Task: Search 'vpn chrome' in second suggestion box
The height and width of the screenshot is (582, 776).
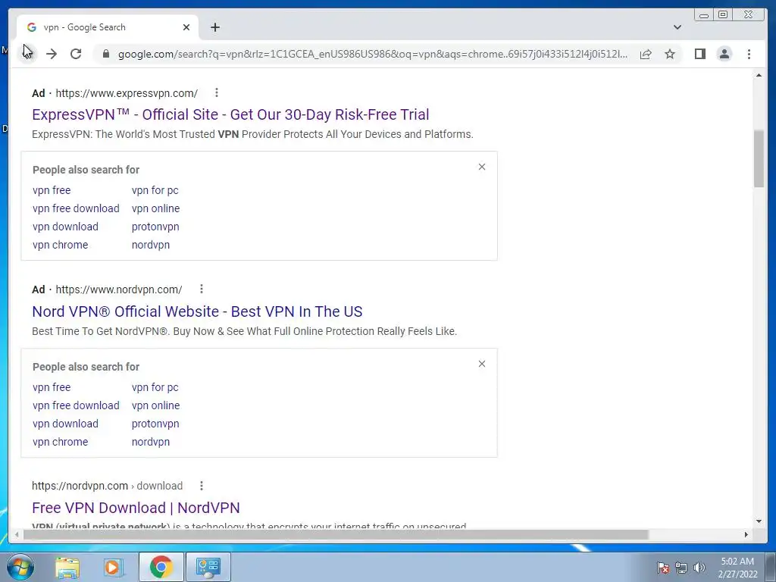Action: (x=60, y=442)
